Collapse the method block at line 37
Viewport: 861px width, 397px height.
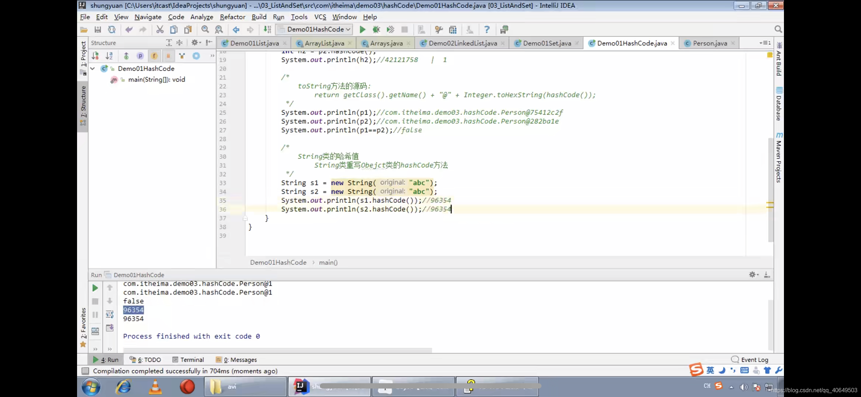245,218
